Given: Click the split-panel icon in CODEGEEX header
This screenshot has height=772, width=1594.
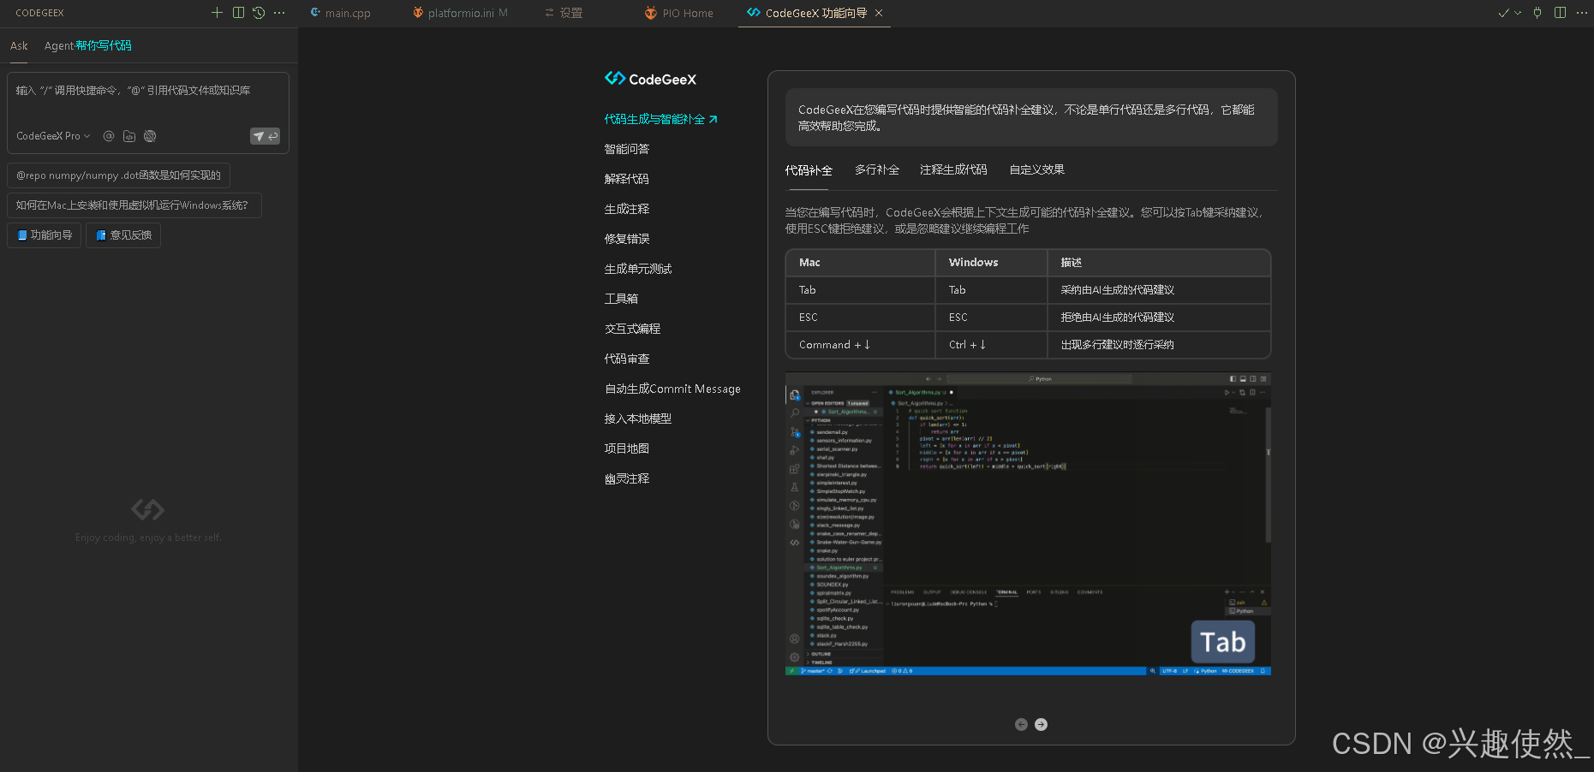Looking at the screenshot, I should (x=238, y=13).
